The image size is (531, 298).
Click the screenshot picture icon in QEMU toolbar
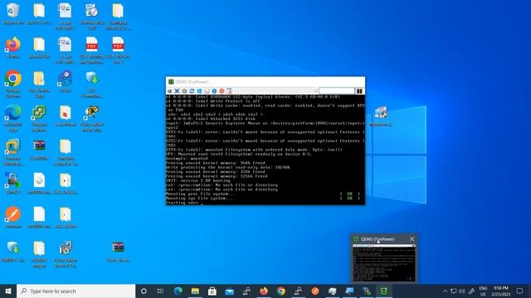pyautogui.click(x=207, y=91)
